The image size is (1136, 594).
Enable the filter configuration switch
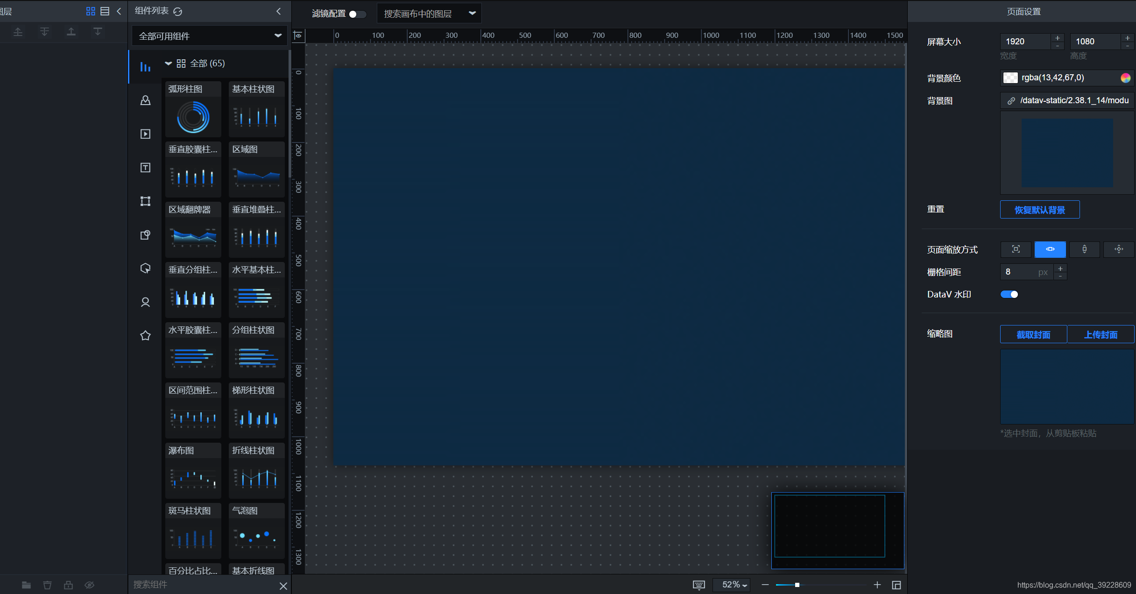click(357, 14)
